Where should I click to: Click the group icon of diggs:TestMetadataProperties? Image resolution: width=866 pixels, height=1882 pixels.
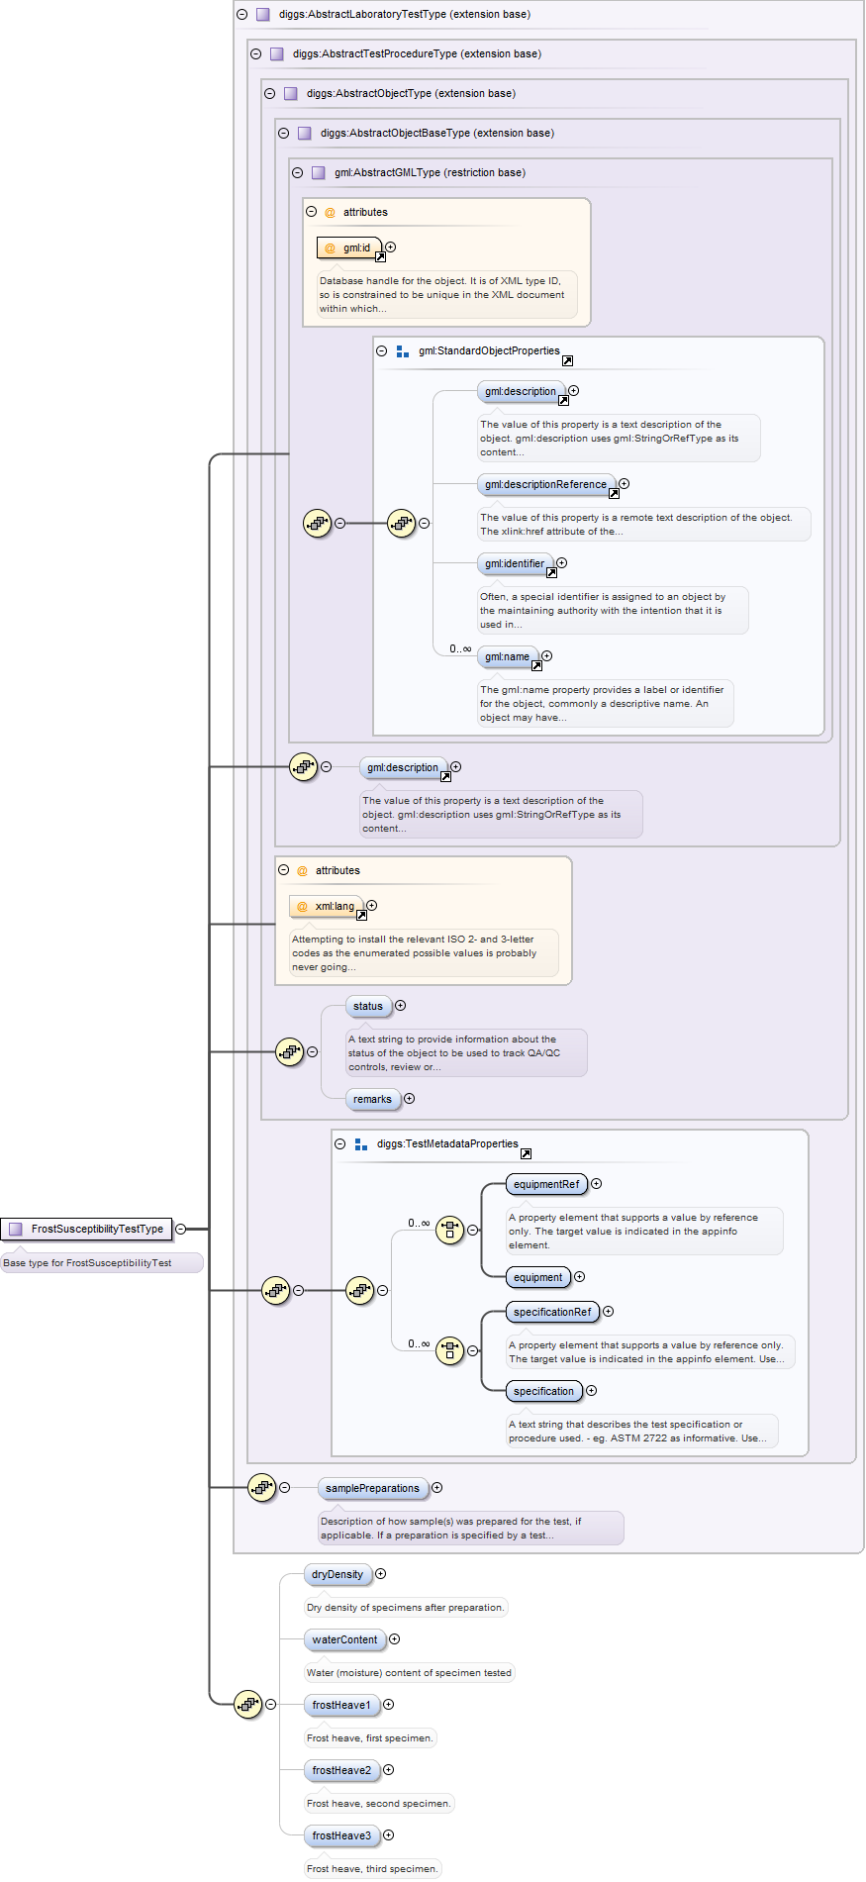coord(361,1144)
